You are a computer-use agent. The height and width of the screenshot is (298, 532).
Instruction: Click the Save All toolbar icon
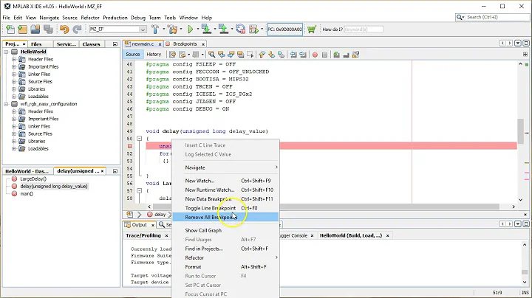tap(48, 30)
